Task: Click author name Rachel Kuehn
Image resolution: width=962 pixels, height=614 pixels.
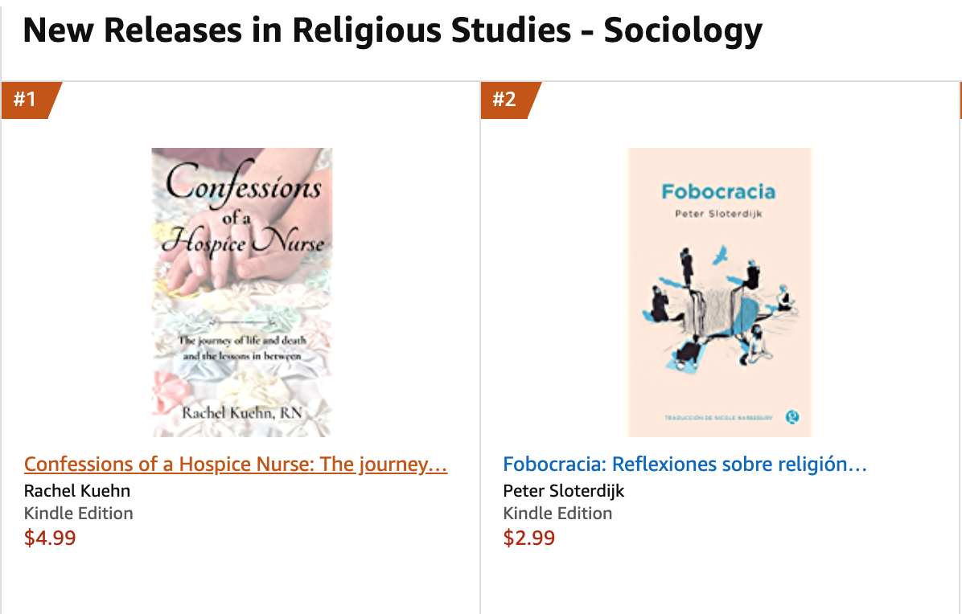Action: (x=77, y=491)
